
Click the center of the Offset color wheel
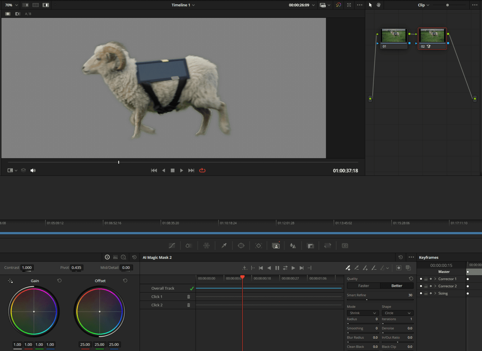pos(100,311)
